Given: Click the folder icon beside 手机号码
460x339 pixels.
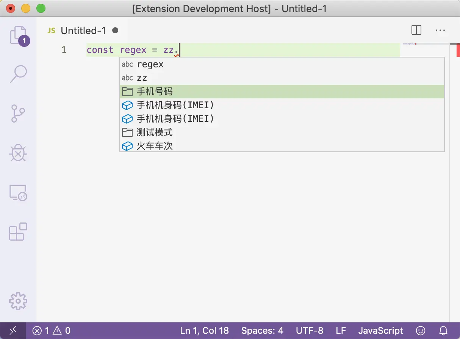Looking at the screenshot, I should click(x=127, y=92).
